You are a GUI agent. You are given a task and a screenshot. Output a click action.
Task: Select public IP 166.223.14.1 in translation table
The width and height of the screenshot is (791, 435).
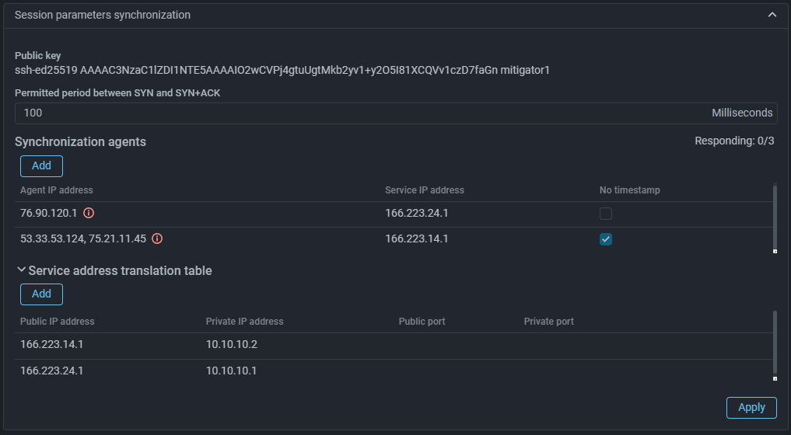[x=51, y=345]
